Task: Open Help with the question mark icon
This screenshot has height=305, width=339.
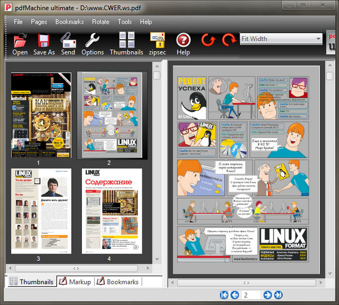Action: coord(183,41)
